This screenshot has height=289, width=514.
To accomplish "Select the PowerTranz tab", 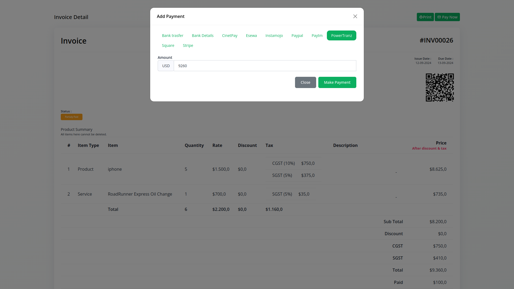I will pos(341,36).
